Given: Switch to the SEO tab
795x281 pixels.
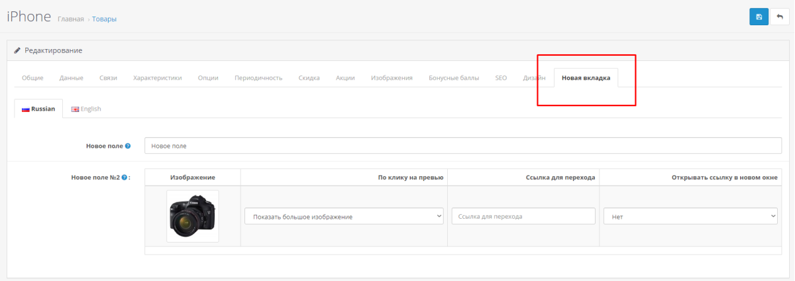Looking at the screenshot, I should click(x=501, y=78).
